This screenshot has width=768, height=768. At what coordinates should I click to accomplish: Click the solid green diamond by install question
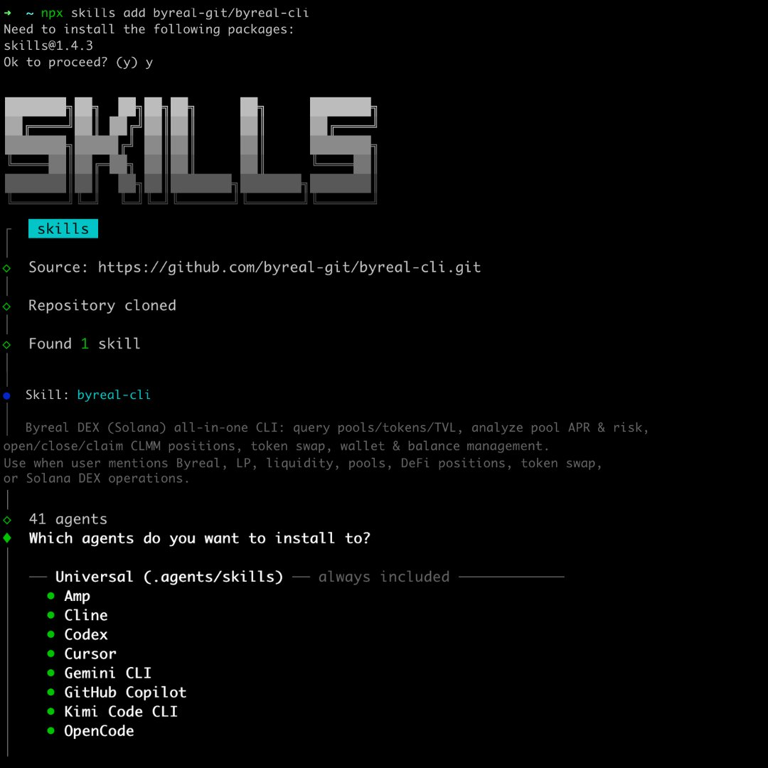pos(7,538)
